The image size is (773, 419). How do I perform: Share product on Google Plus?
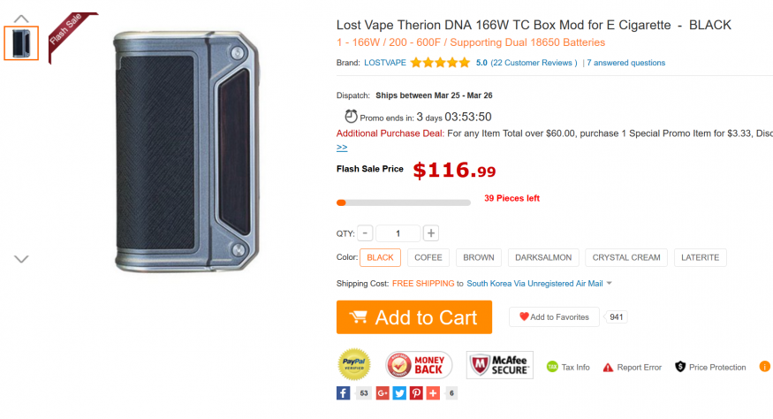point(383,393)
